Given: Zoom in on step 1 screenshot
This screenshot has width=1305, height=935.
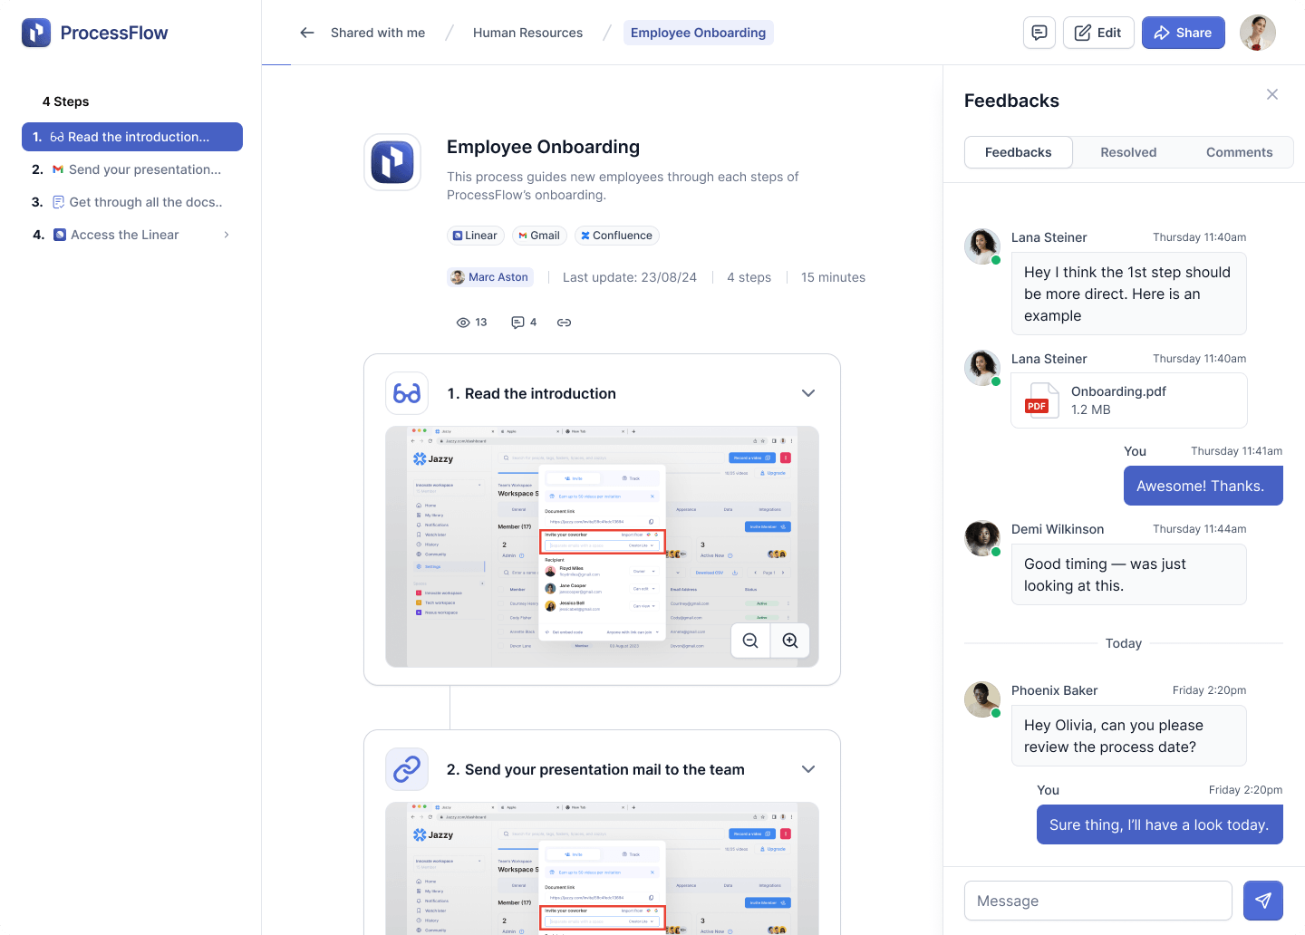Looking at the screenshot, I should point(790,641).
